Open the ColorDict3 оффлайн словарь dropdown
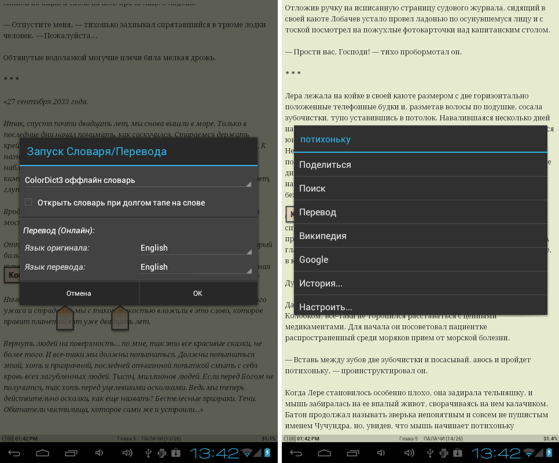 (x=138, y=181)
